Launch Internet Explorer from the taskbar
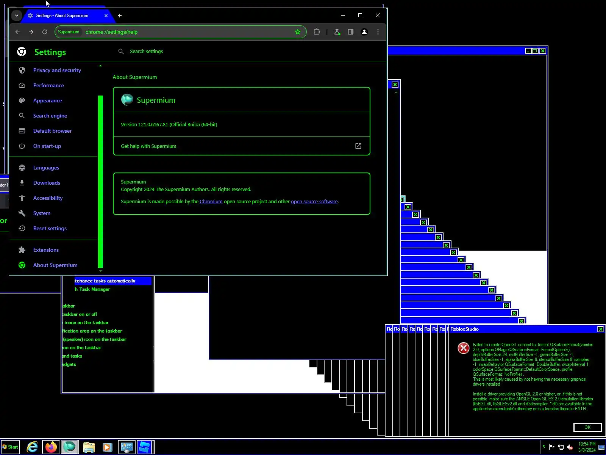 [x=33, y=447]
